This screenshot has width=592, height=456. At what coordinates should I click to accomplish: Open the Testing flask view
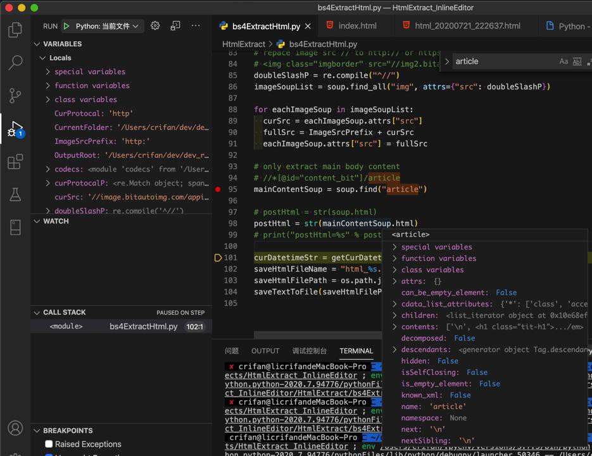[x=15, y=194]
